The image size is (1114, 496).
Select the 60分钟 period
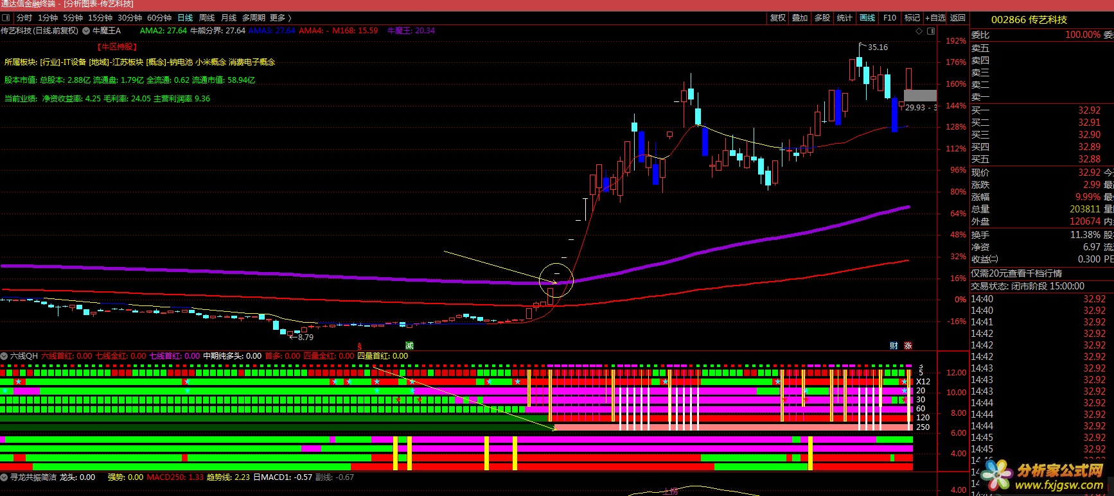(159, 17)
